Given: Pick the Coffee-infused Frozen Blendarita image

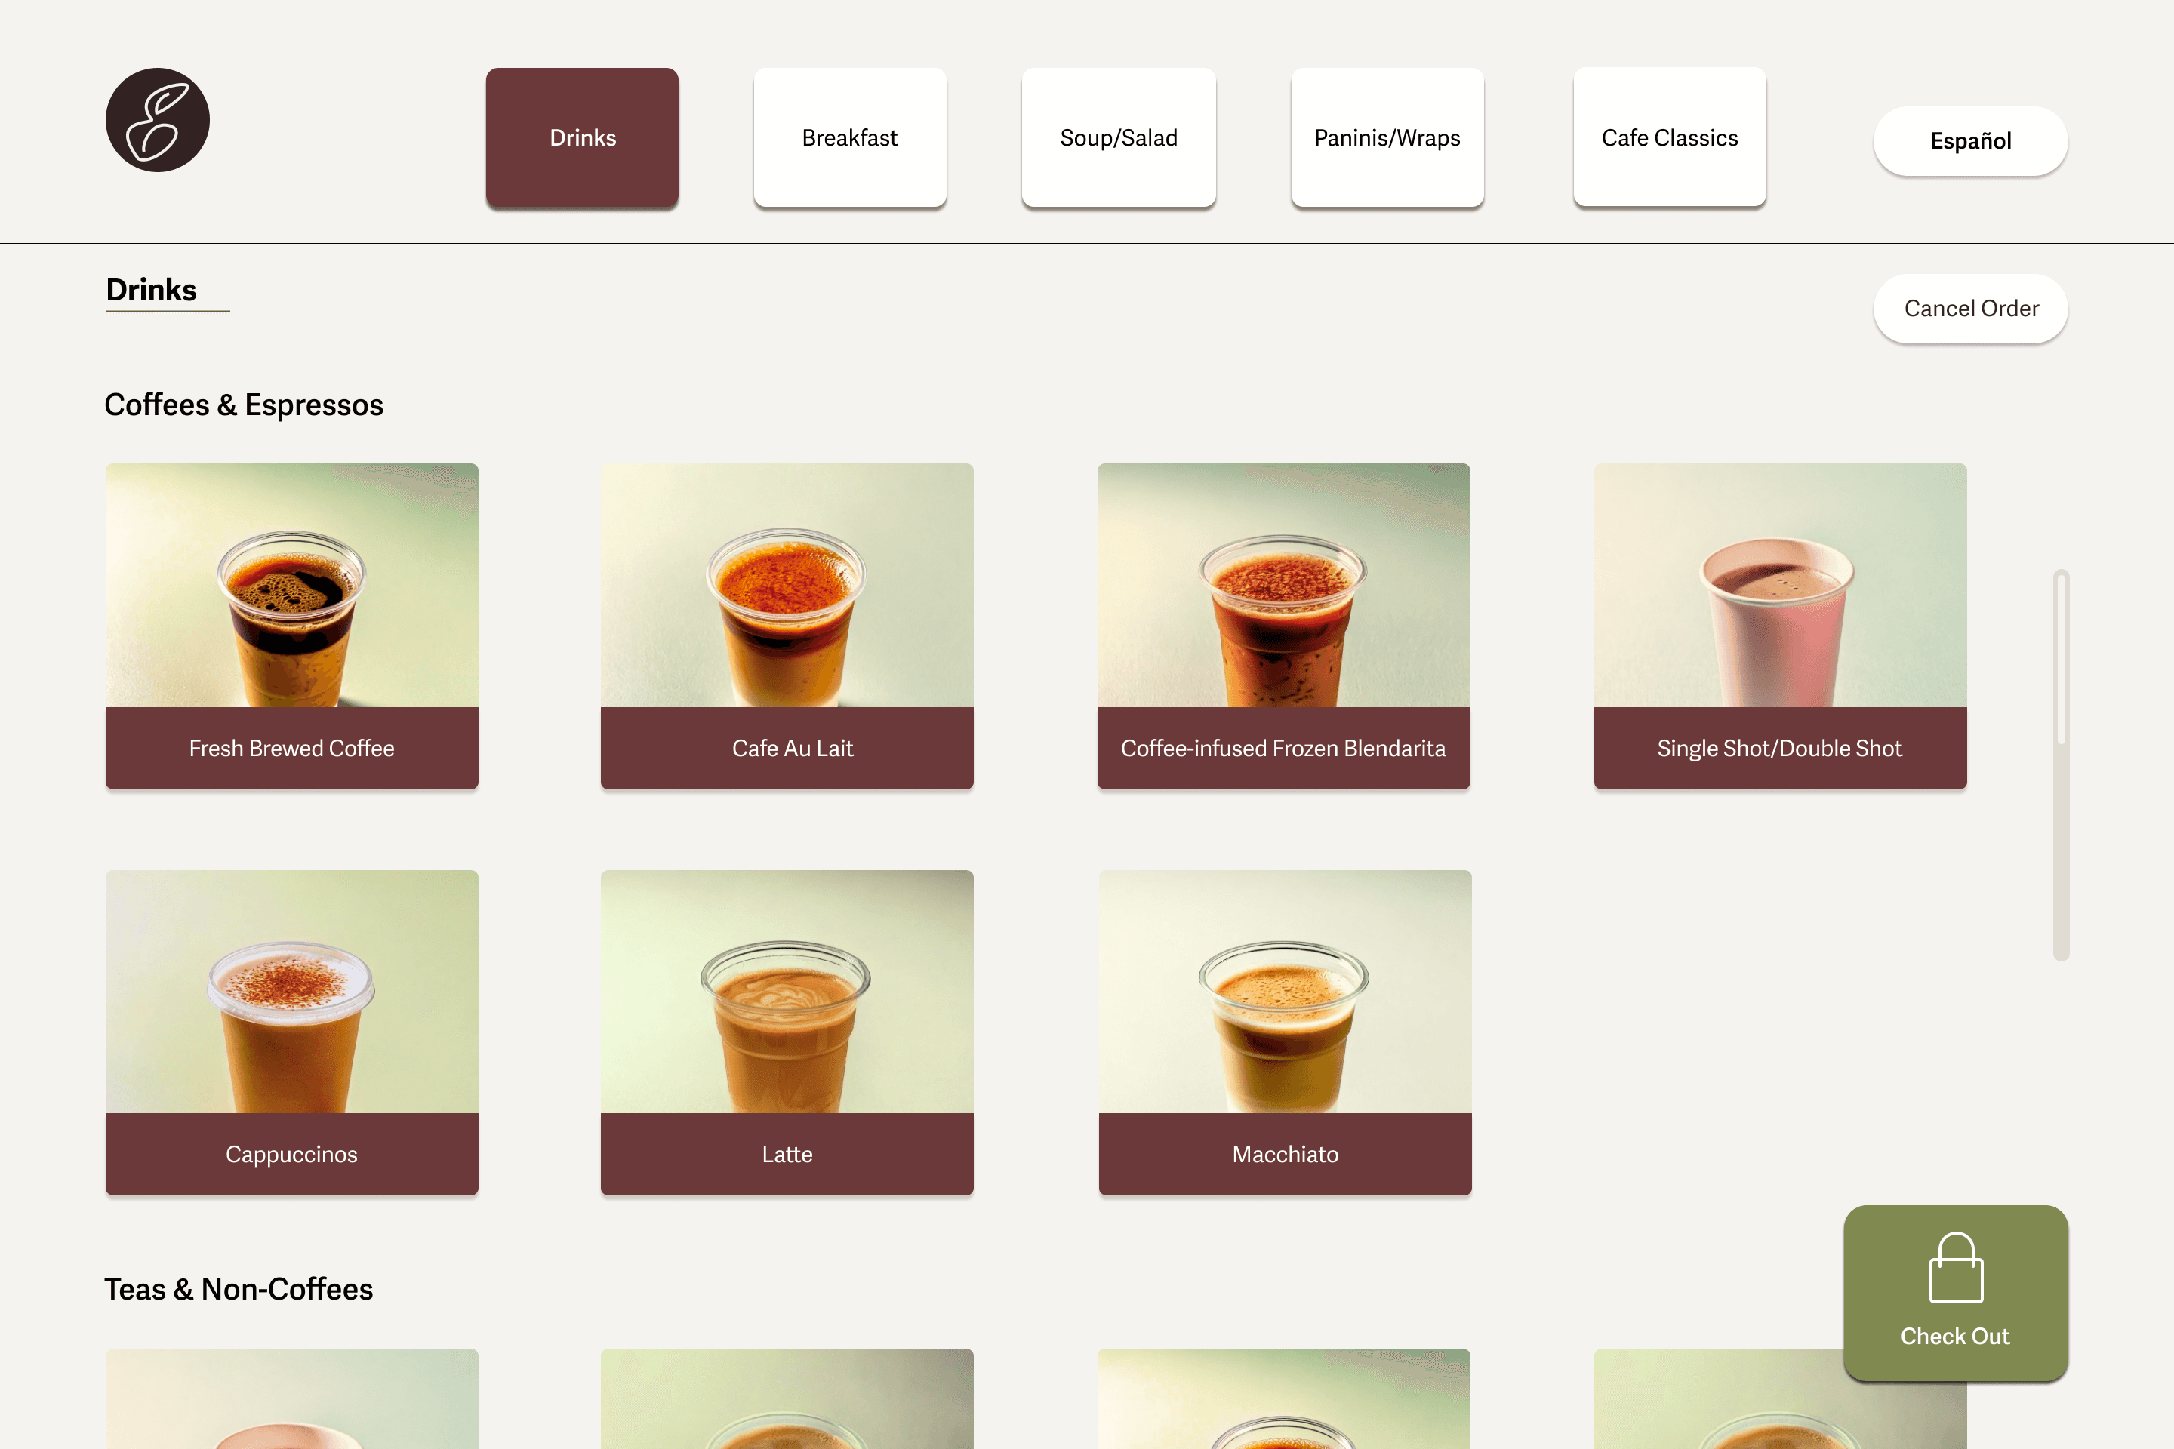Looking at the screenshot, I should [x=1283, y=586].
